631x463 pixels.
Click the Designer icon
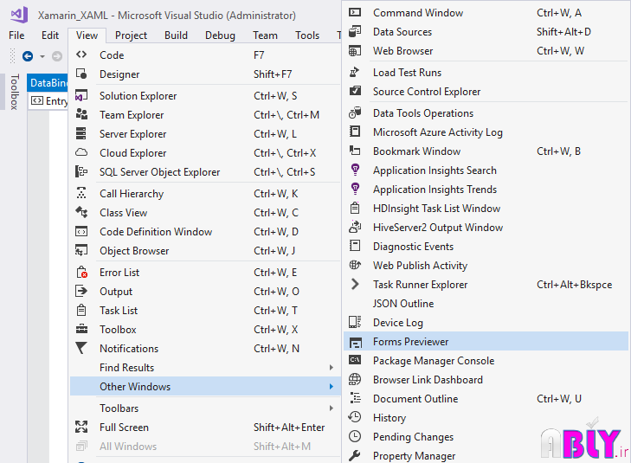[81, 74]
